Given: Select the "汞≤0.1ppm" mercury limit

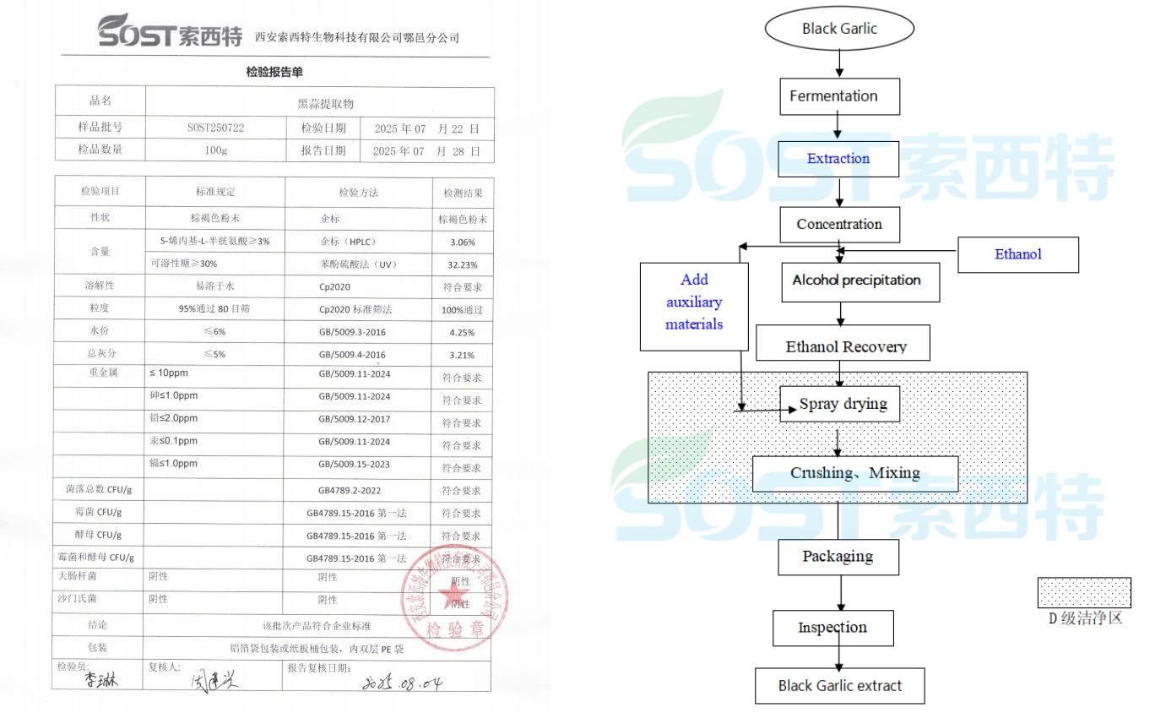Looking at the screenshot, I should pos(174,441).
